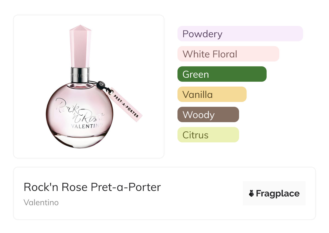Click the Fragplace perfume bottle logo icon
Image resolution: width=329 pixels, height=233 pixels.
pyautogui.click(x=252, y=193)
